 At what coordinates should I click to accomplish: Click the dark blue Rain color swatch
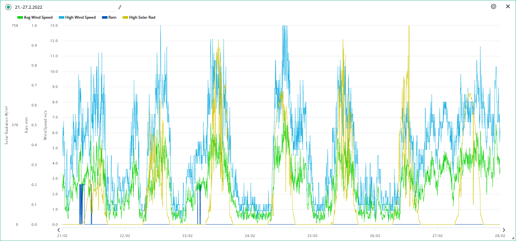tap(105, 17)
